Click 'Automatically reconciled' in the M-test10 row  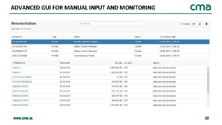click(x=164, y=73)
